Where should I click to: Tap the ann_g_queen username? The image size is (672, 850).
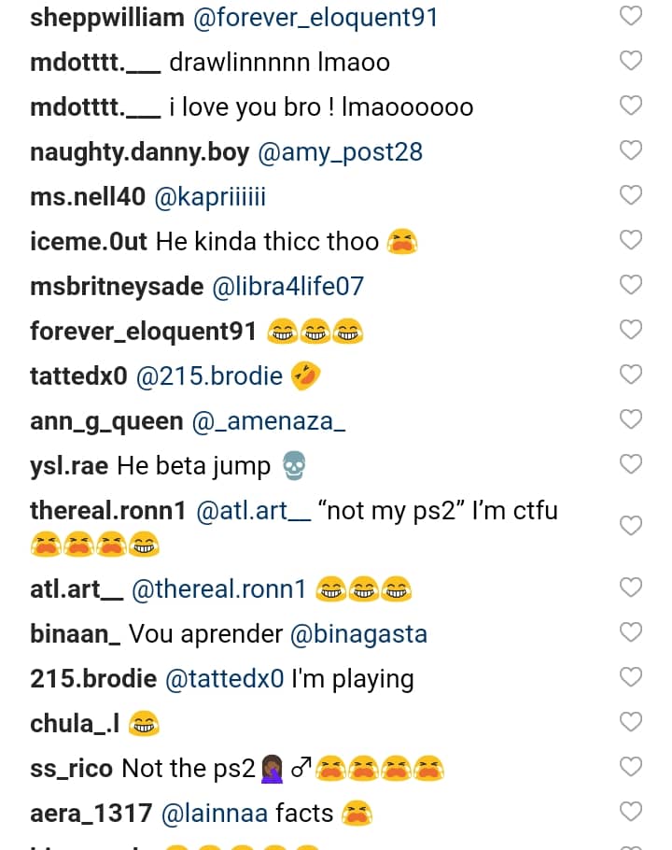point(106,421)
